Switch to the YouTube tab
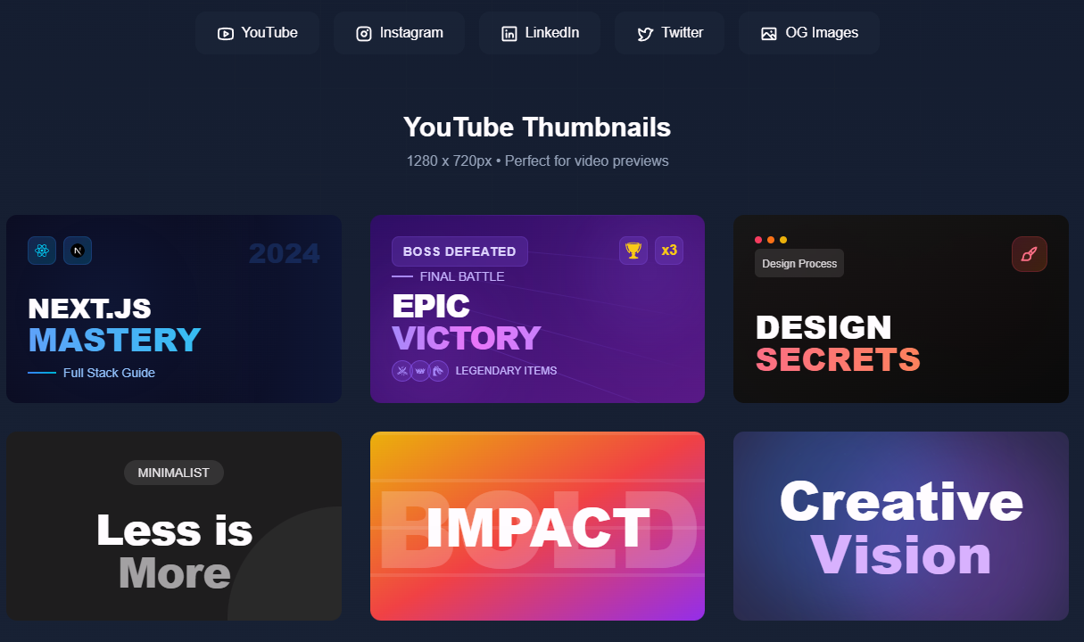Viewport: 1084px width, 642px height. [257, 33]
